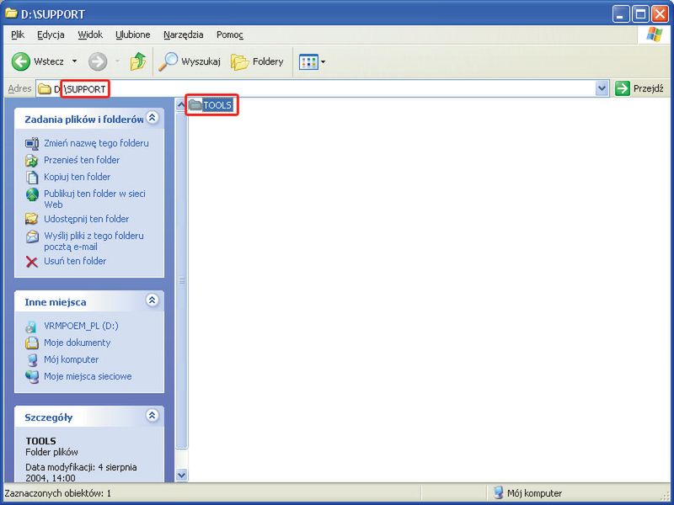
Task: Click the web publish globe icon
Action: coord(32,194)
